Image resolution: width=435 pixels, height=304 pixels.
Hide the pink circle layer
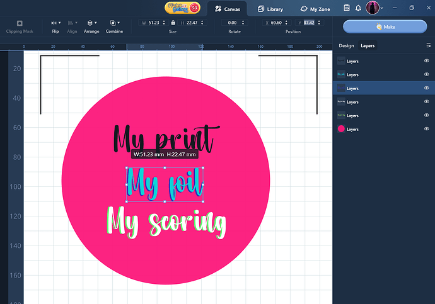pyautogui.click(x=426, y=129)
